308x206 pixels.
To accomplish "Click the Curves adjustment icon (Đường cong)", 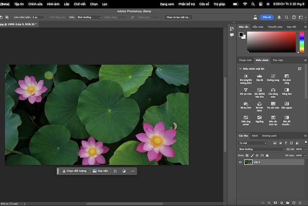I will 273,77.
